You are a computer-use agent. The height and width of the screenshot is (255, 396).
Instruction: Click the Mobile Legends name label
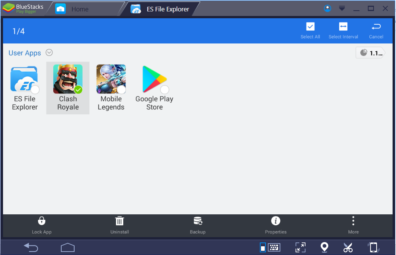[111, 103]
